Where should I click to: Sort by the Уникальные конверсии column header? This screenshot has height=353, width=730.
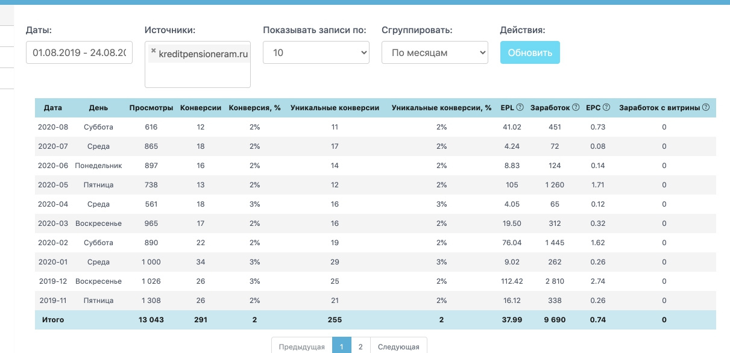(335, 108)
